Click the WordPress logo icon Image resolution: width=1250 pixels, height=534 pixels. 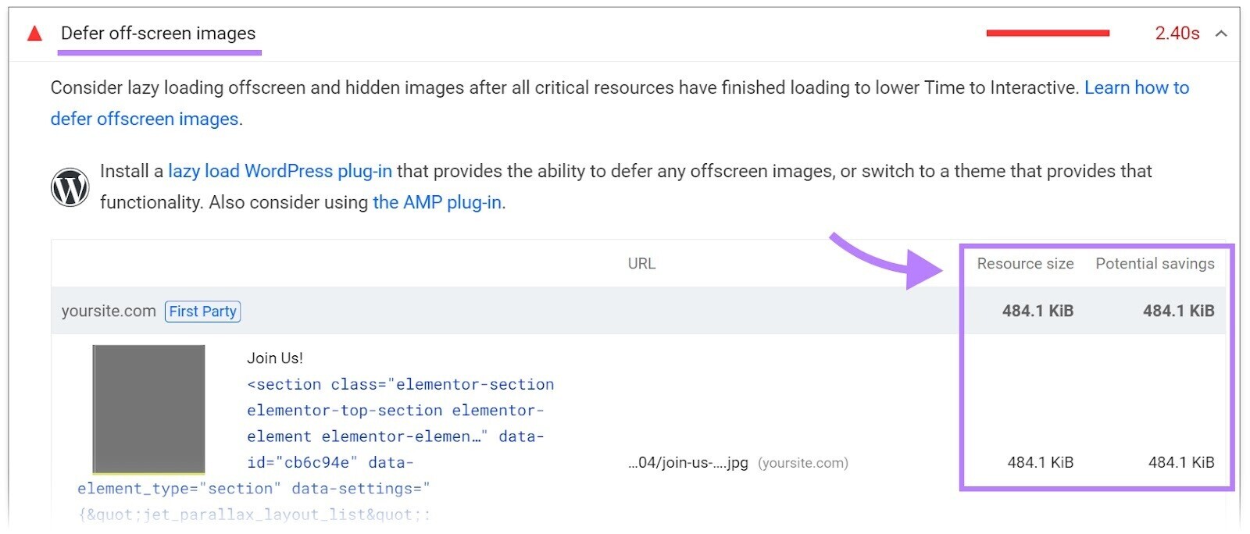(70, 187)
